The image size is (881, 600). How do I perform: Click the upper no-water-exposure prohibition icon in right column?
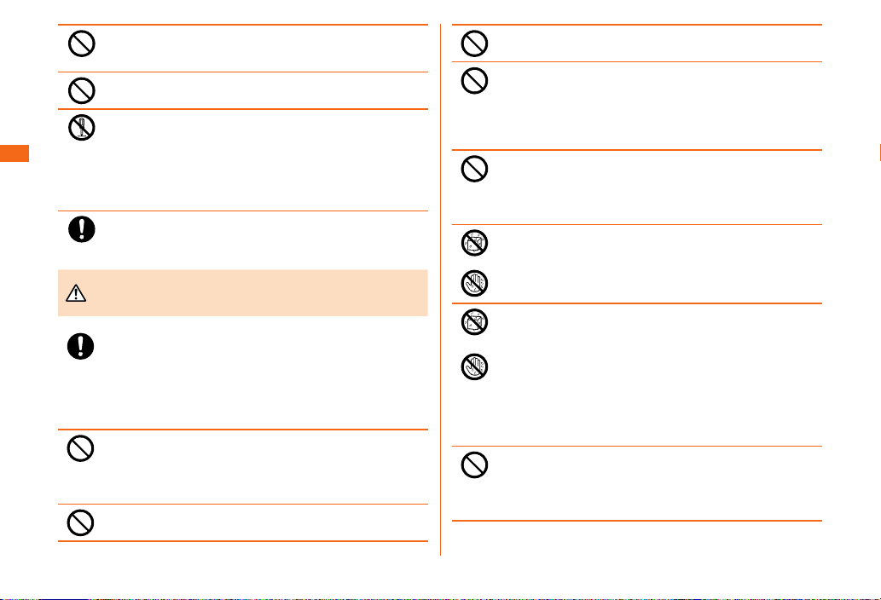pyautogui.click(x=474, y=243)
